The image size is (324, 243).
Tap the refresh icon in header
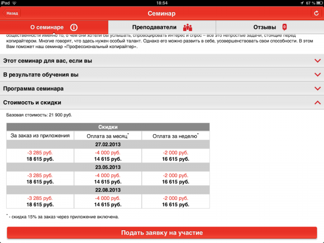tap(316, 13)
